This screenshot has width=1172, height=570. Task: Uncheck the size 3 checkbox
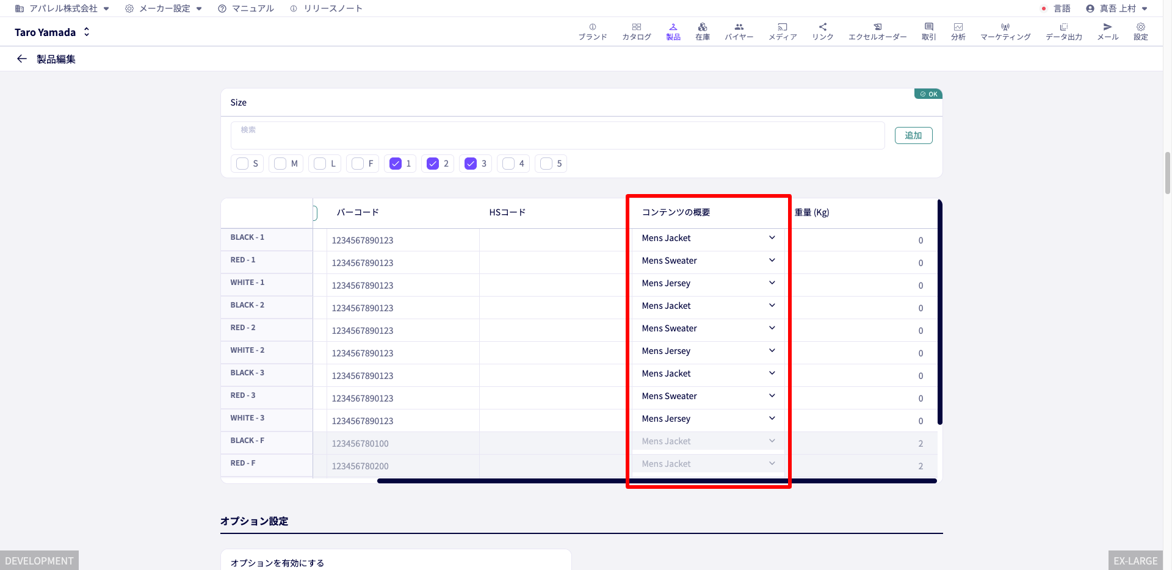pos(471,164)
